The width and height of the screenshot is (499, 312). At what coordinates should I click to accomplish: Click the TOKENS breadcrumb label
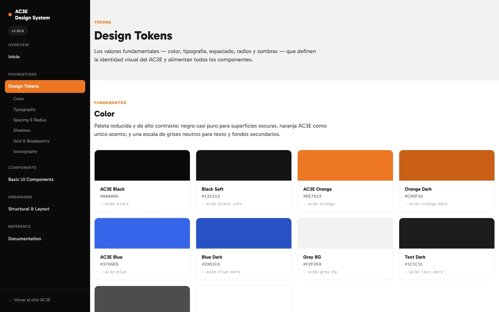[103, 22]
